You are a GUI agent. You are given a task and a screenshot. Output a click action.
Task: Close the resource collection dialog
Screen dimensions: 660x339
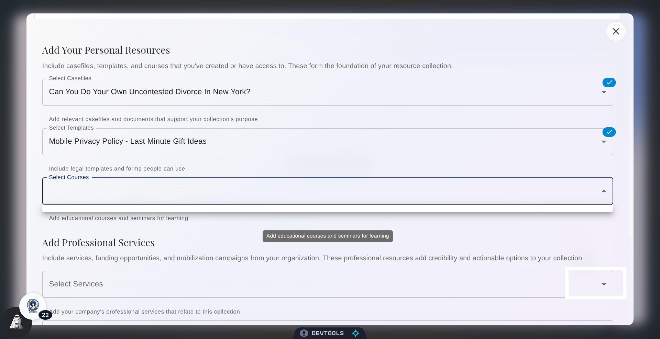(x=616, y=31)
